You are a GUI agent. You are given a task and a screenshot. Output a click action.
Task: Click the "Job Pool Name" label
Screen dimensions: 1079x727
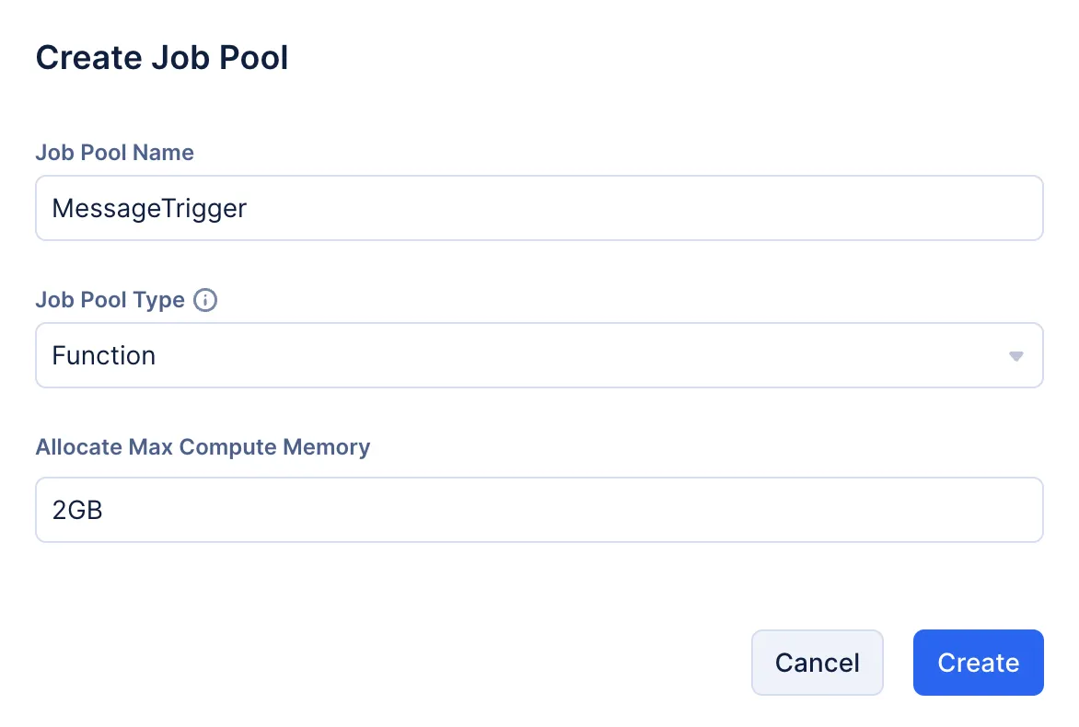115,152
